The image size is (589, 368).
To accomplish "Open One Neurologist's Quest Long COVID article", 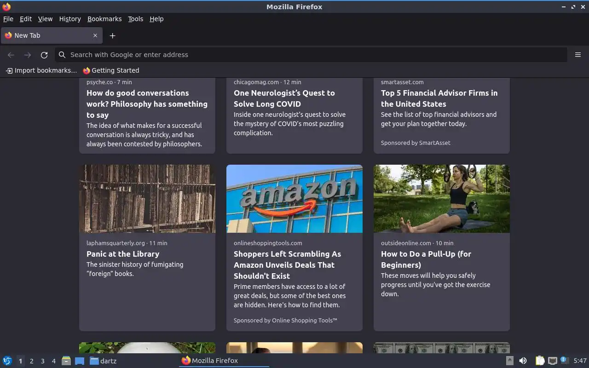I will click(284, 98).
